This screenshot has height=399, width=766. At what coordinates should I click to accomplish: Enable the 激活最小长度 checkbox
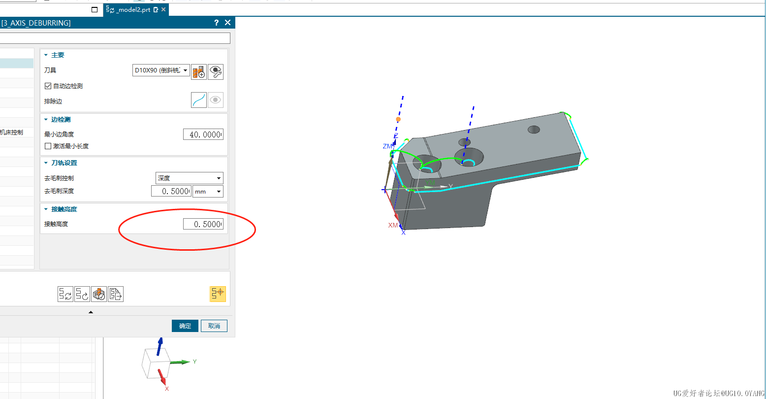(x=48, y=146)
